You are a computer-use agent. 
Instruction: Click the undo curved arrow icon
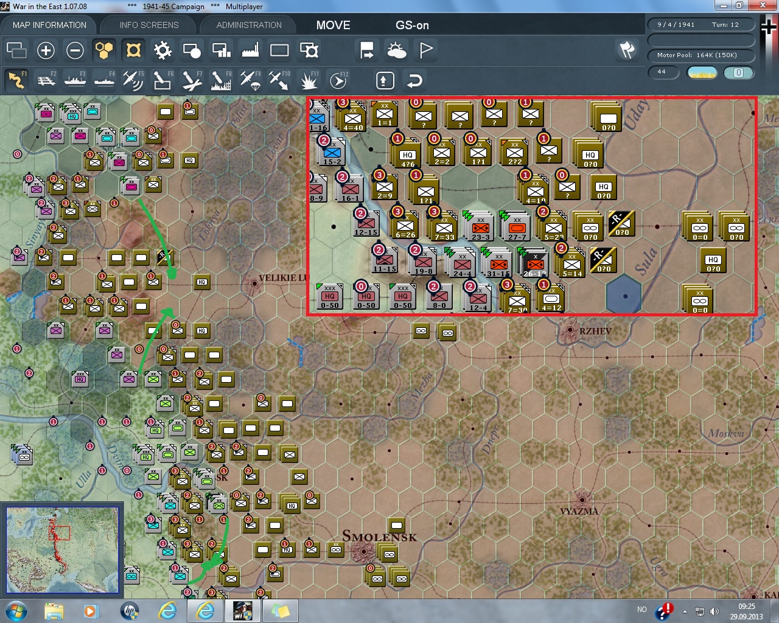tap(414, 80)
